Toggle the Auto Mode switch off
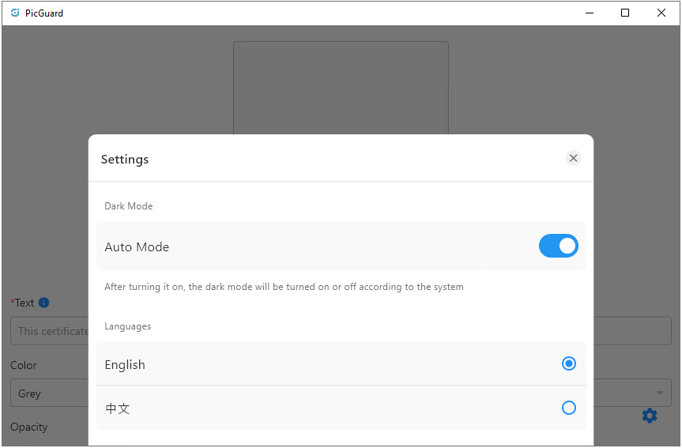The height and width of the screenshot is (448, 682). [x=559, y=247]
